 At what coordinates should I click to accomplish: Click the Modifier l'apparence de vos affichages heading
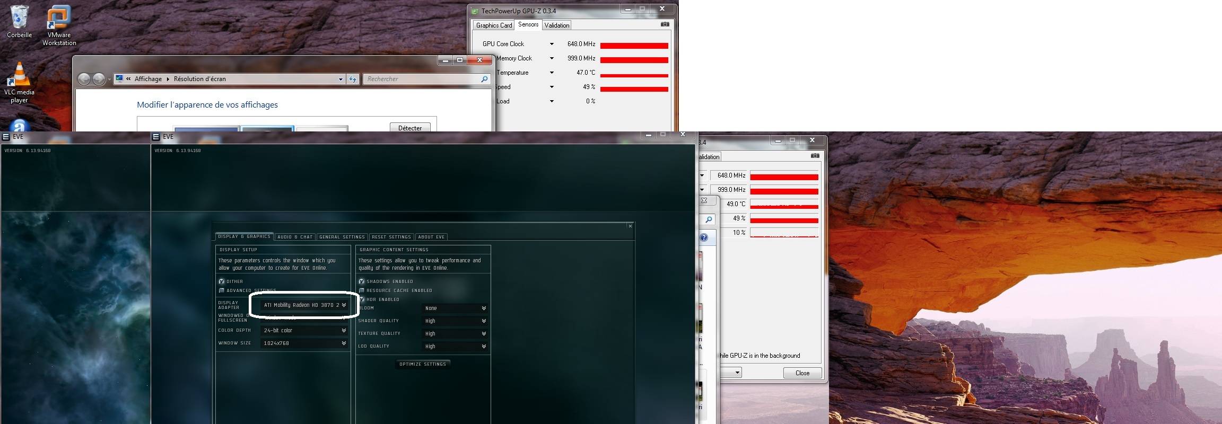207,105
